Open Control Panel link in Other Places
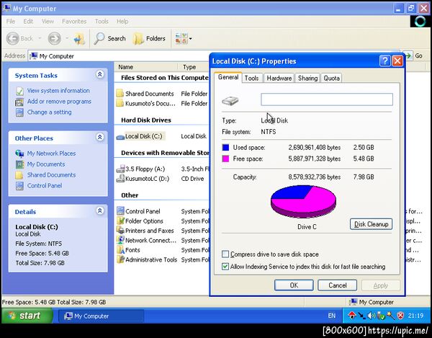Viewport: 432px width, 338px height. coord(45,185)
